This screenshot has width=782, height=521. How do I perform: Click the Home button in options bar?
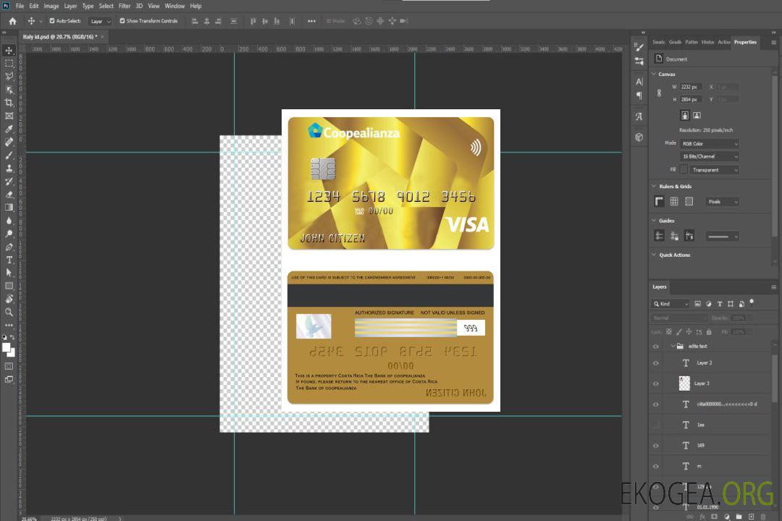coord(12,21)
